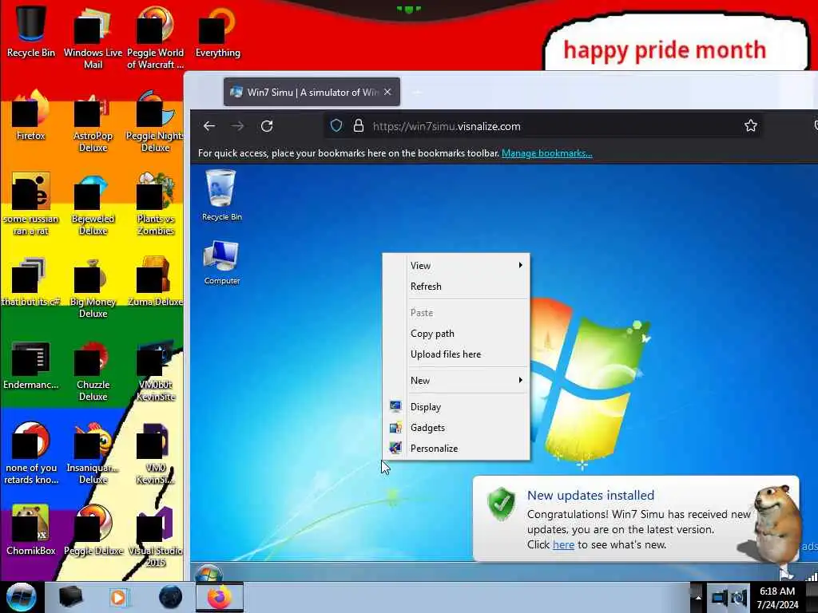
Task: Click the New updates installed heading
Action: point(590,495)
